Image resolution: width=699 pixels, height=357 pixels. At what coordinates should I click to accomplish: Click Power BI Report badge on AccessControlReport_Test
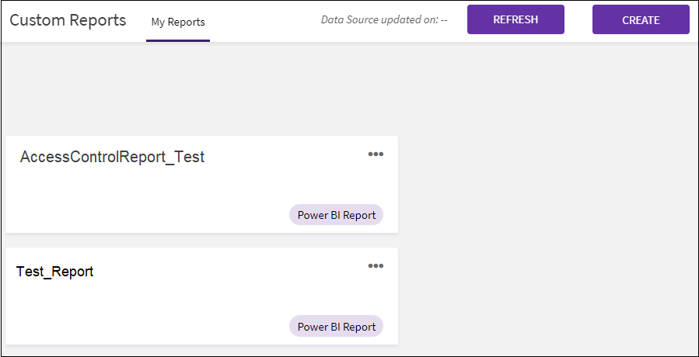tap(336, 215)
